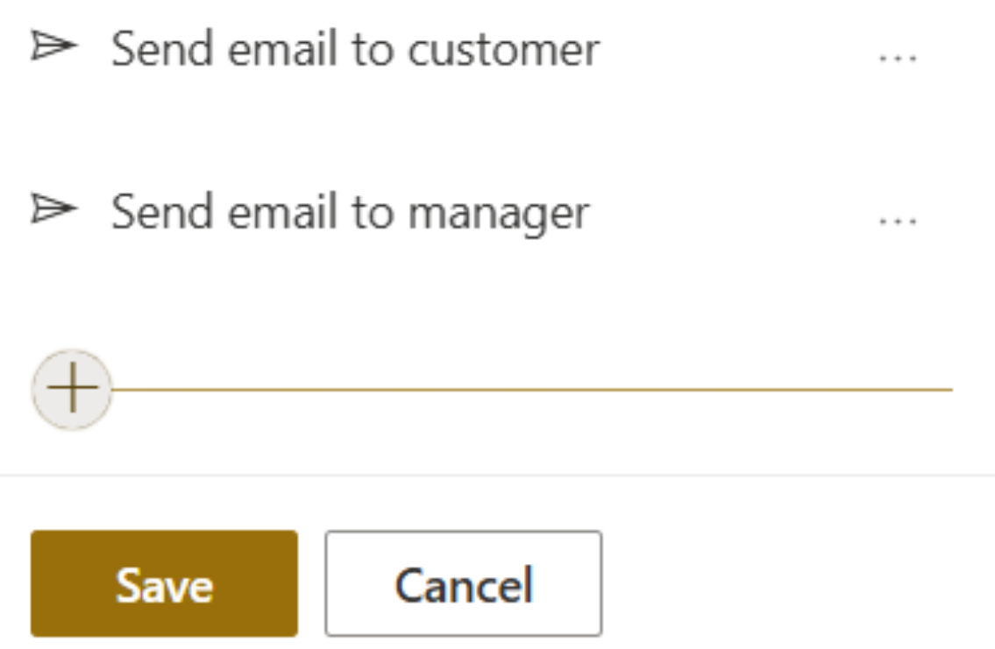Open the customer row by clicking its label
Image resolution: width=995 pixels, height=649 pixels.
coord(355,49)
